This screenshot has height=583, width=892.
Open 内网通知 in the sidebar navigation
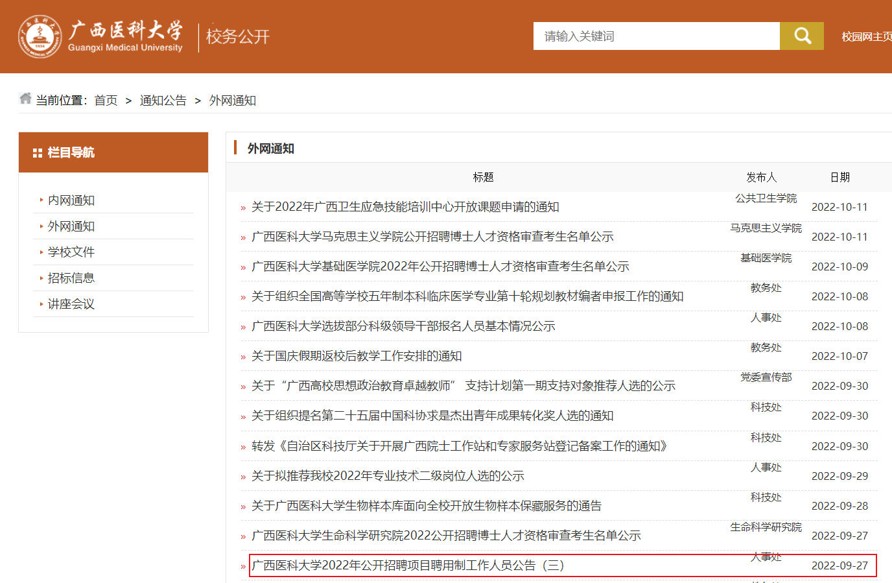[71, 200]
